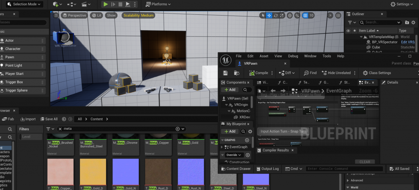Open the File menu in VRPawn window
The height and width of the screenshot is (190, 419).
(239, 56)
